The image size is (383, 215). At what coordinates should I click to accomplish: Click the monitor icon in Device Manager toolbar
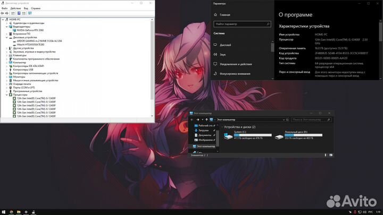[x=30, y=13]
